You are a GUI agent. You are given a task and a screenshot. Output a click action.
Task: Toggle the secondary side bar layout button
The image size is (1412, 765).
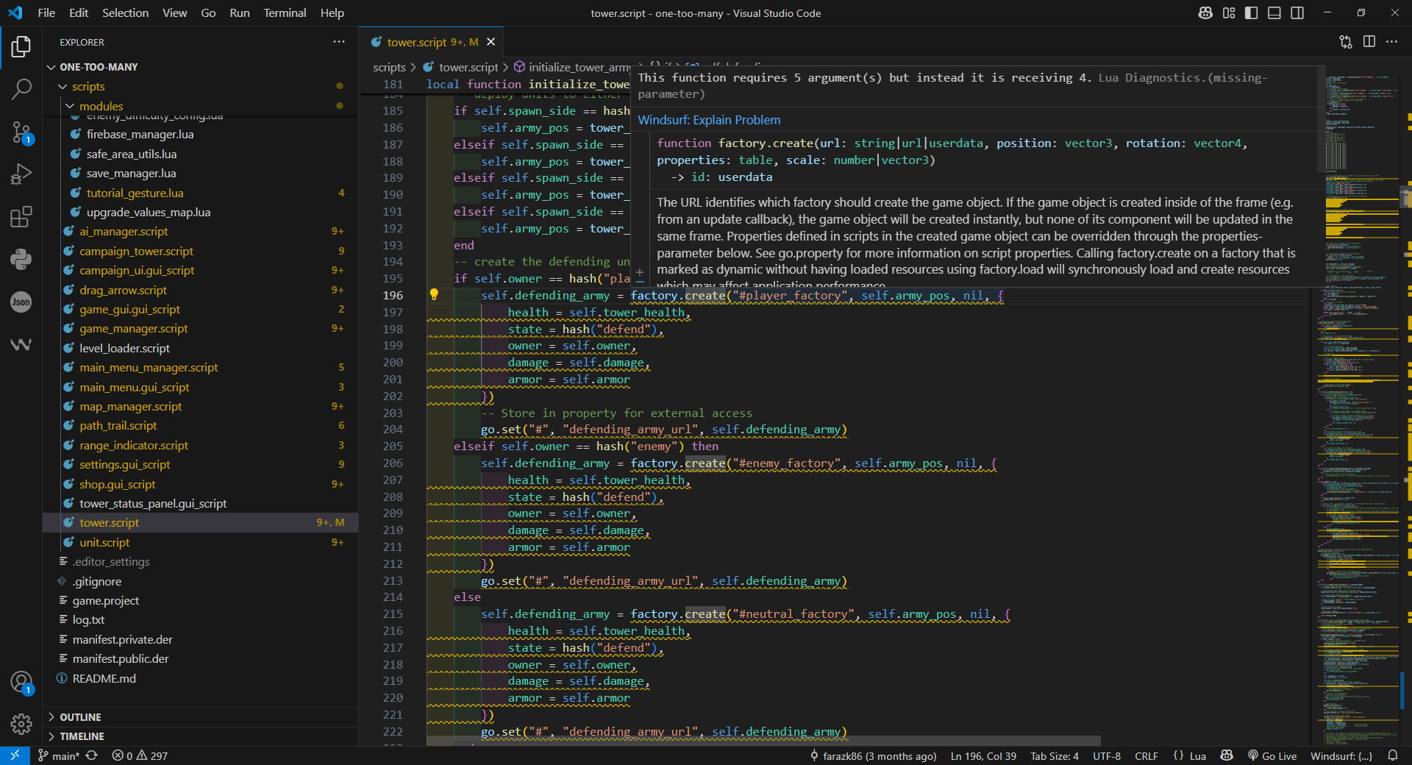(x=1297, y=13)
